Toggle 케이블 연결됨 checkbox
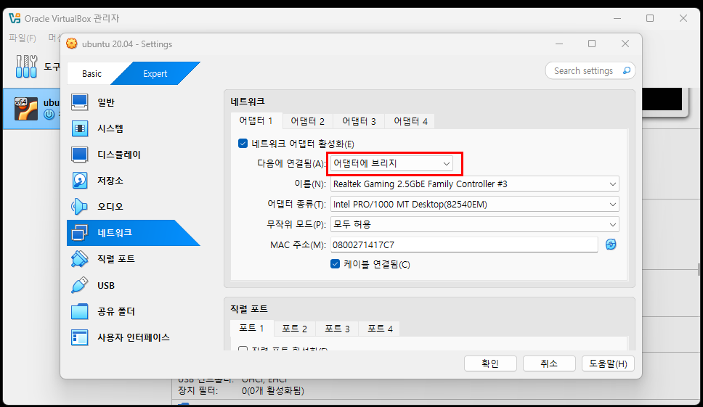Viewport: 703px width, 407px height. click(x=335, y=264)
